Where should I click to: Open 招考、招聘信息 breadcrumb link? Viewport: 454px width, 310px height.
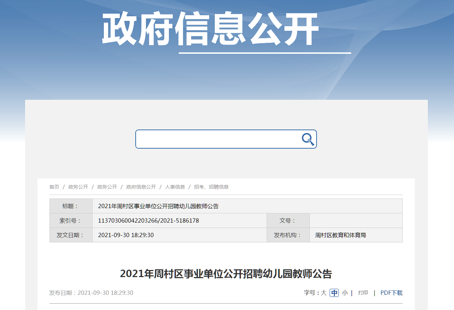click(x=211, y=187)
